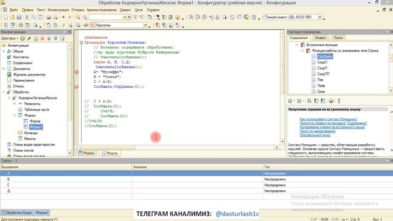Open link Произвольный поиск
The image size is (393, 221).
315,135
